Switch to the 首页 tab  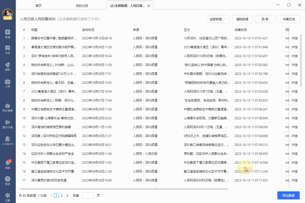tap(39, 6)
